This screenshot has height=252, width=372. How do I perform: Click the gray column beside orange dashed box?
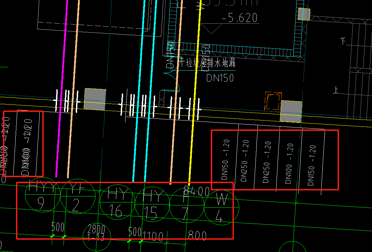coord(291,111)
